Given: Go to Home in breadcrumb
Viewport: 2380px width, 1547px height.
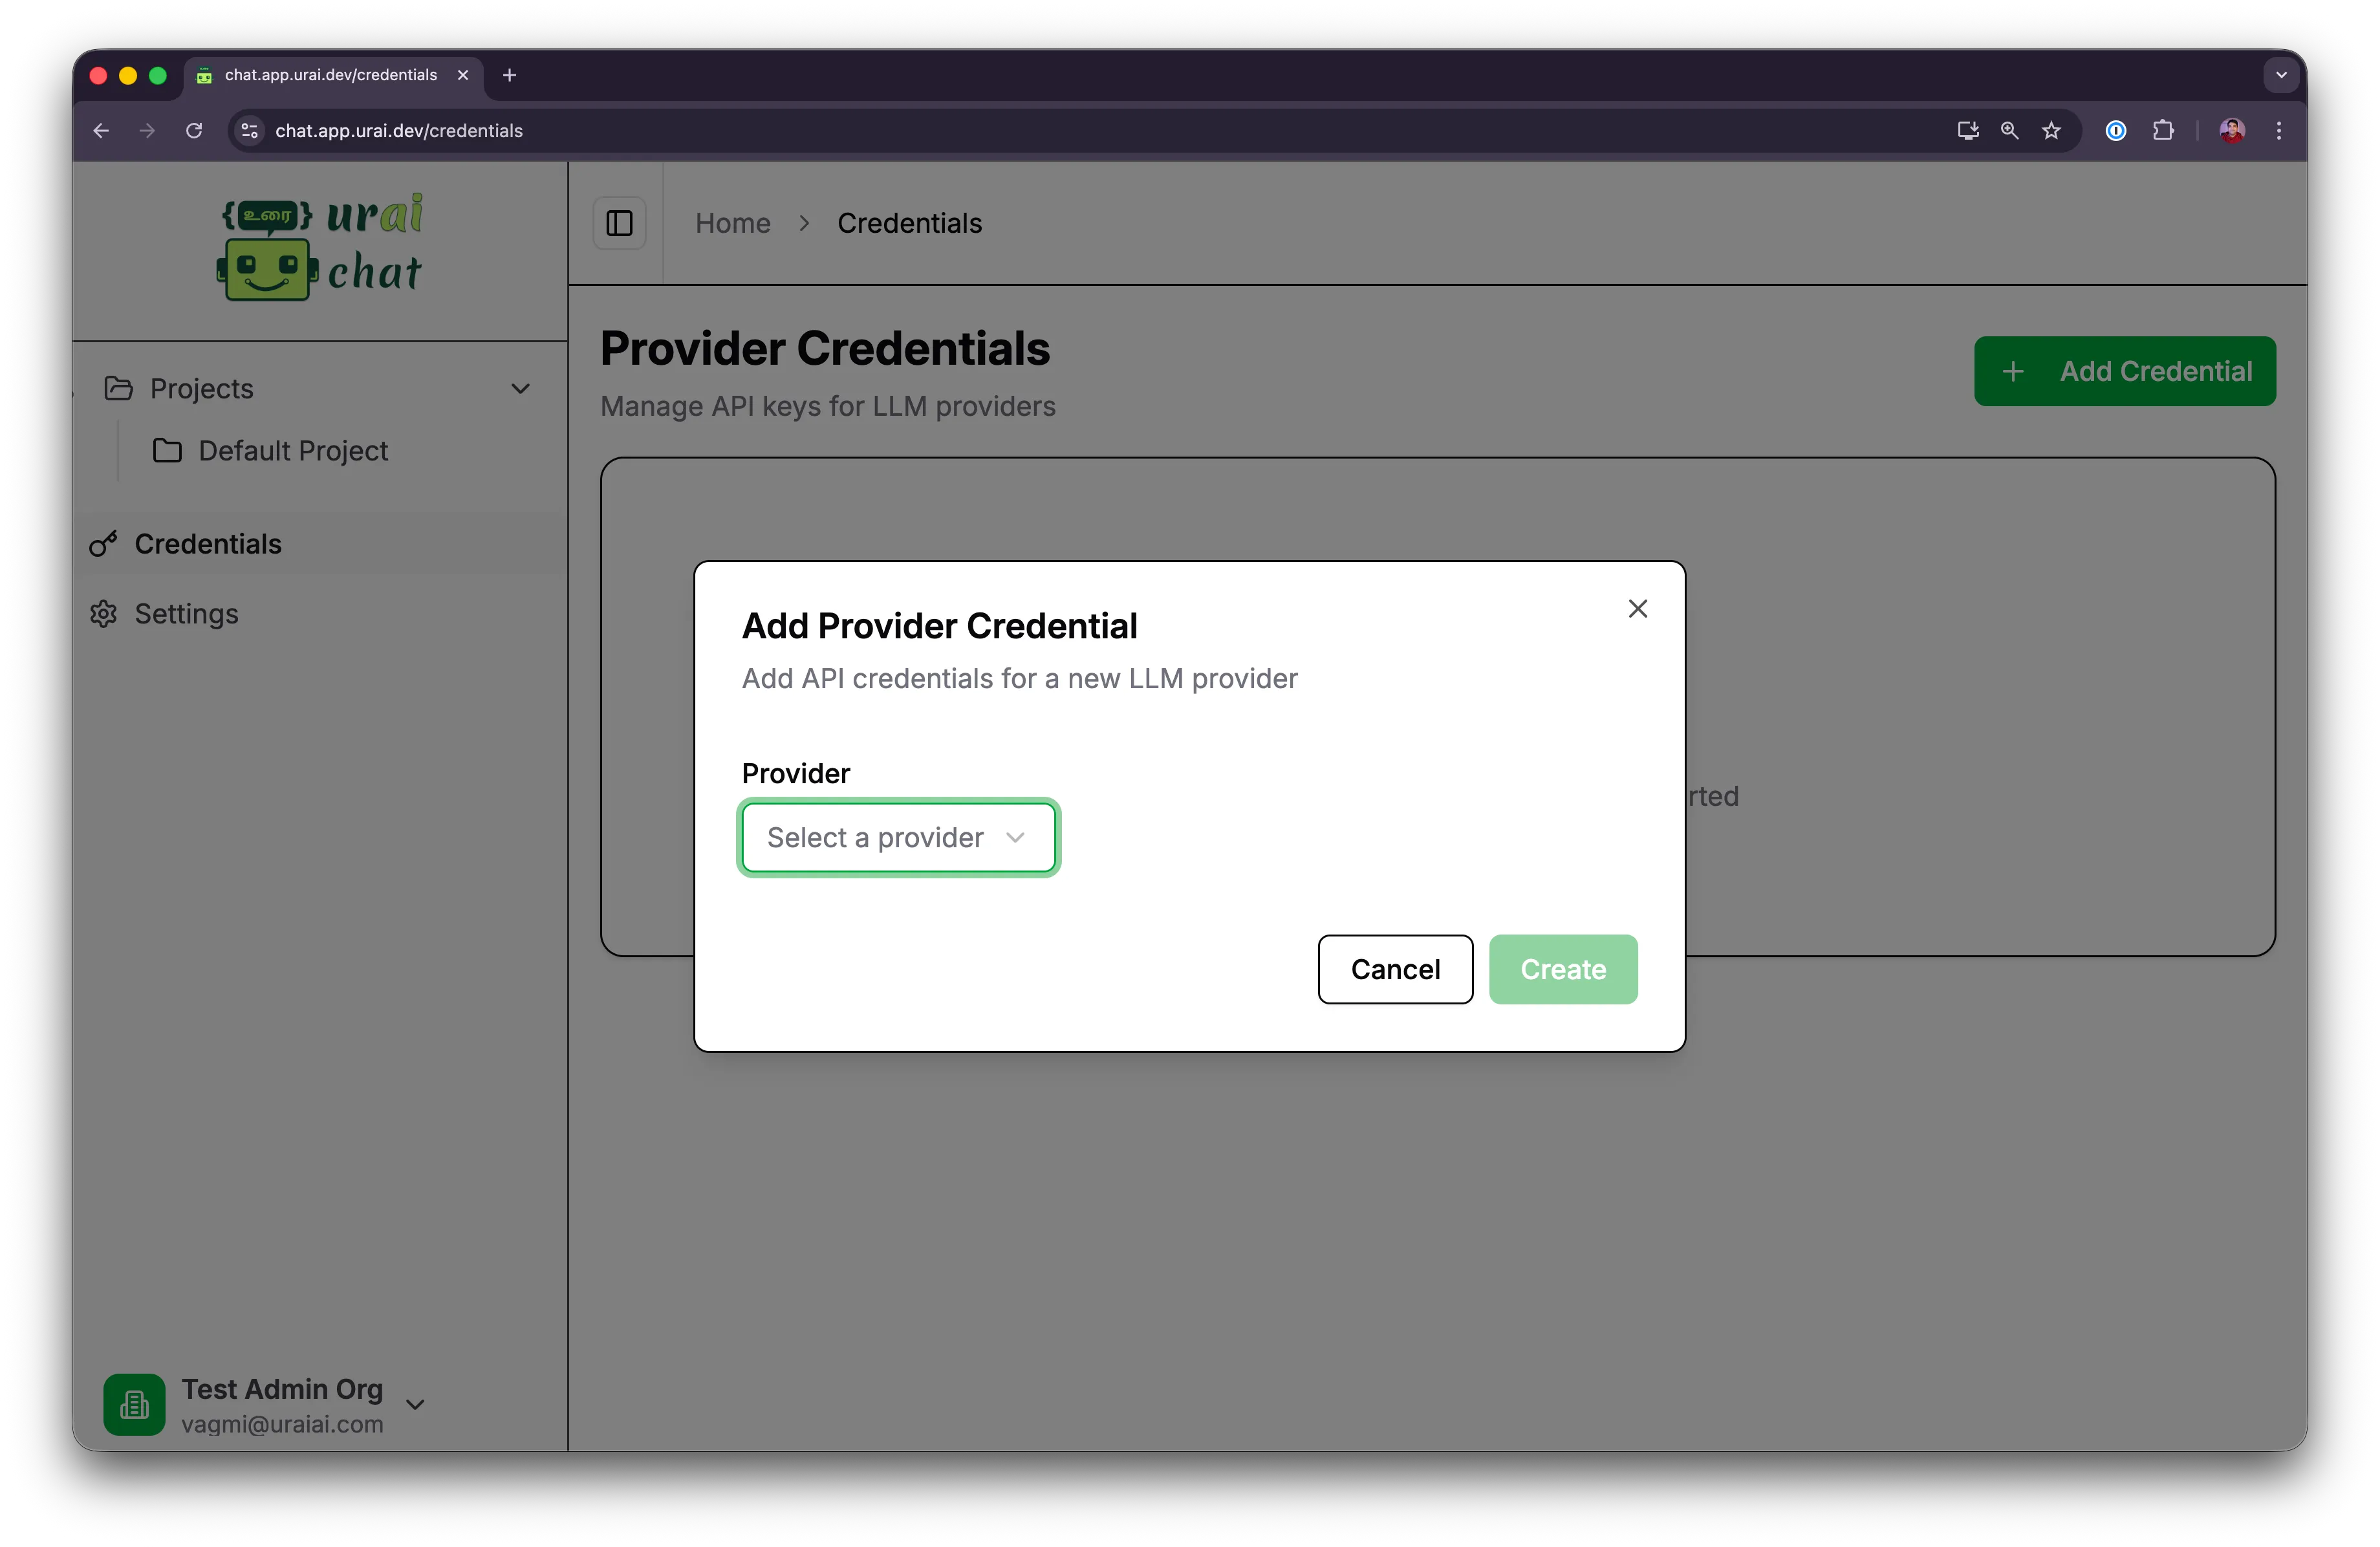Looking at the screenshot, I should click(733, 223).
